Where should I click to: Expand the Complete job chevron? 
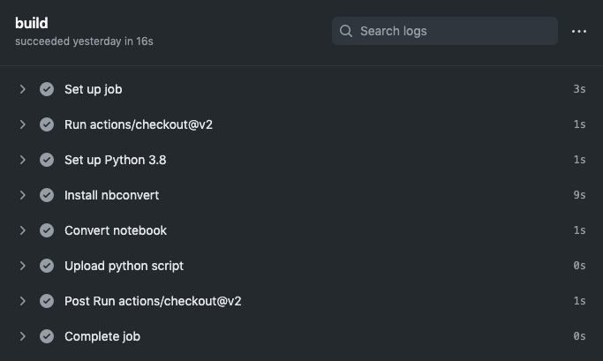[x=23, y=336]
